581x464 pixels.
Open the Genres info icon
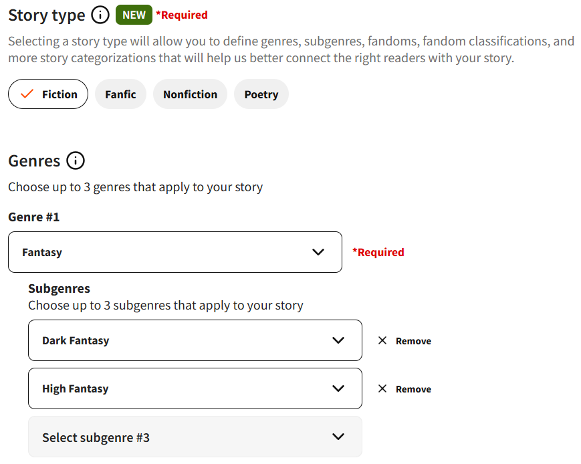click(x=76, y=161)
